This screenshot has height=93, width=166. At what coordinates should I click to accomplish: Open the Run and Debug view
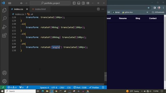pyautogui.click(x=4, y=27)
